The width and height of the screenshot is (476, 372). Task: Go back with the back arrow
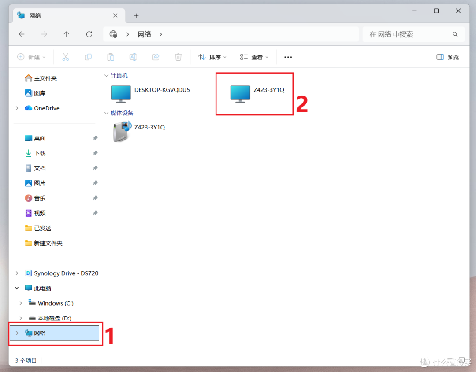pos(22,34)
